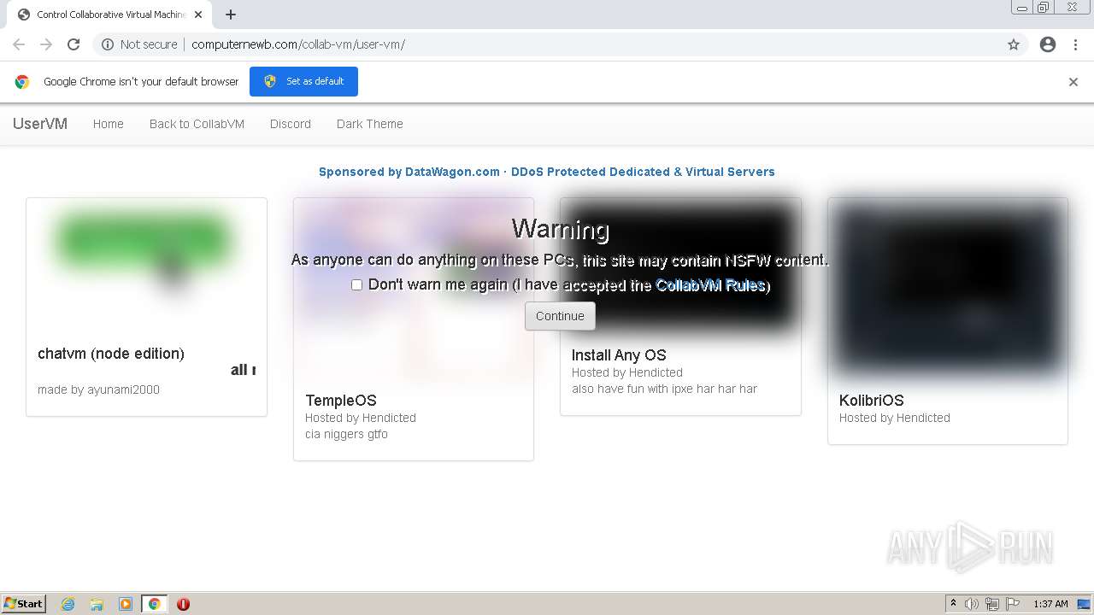Open the Action Center flag icon

pyautogui.click(x=1012, y=604)
